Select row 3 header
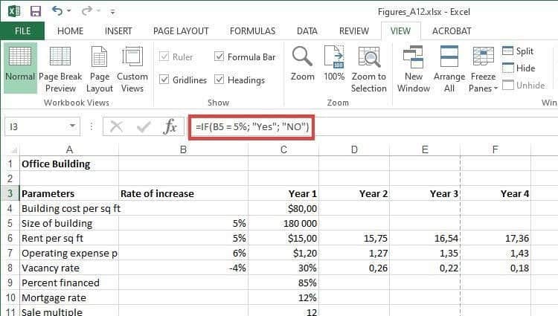The image size is (558, 316). point(10,194)
